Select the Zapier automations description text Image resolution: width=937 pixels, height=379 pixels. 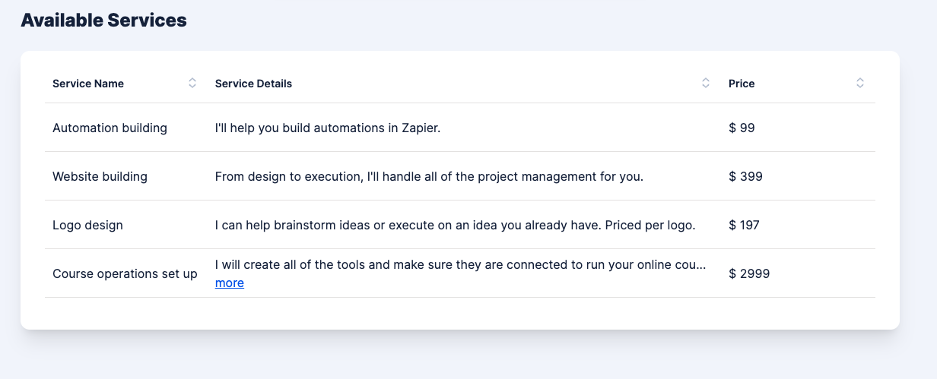[328, 128]
